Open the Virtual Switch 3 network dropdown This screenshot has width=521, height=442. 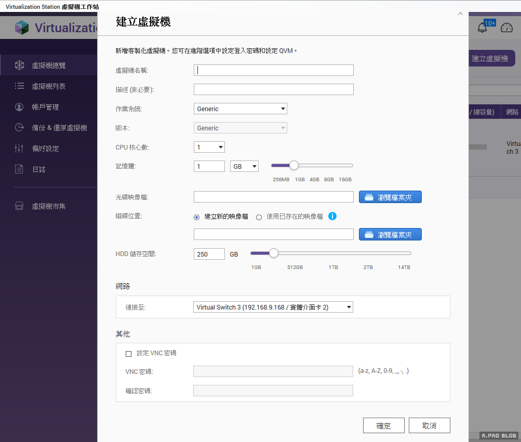pos(273,307)
